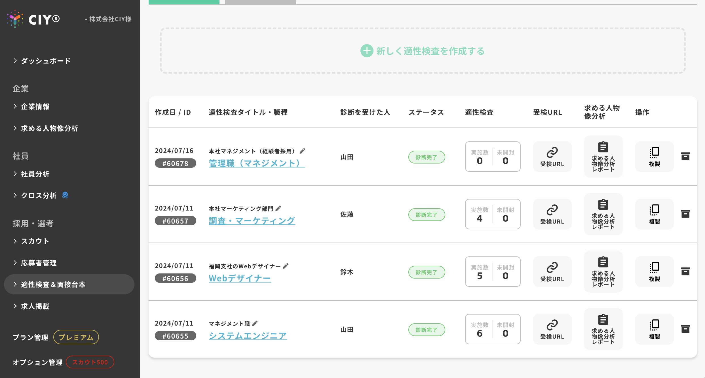Expand the ダッシュボード sidebar item
This screenshot has width=705, height=378.
click(x=45, y=61)
